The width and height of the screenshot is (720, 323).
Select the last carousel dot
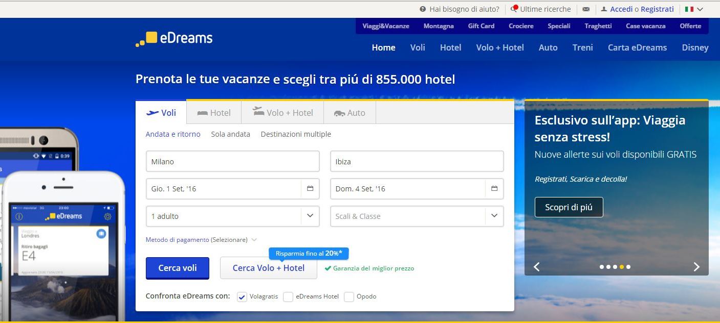628,267
